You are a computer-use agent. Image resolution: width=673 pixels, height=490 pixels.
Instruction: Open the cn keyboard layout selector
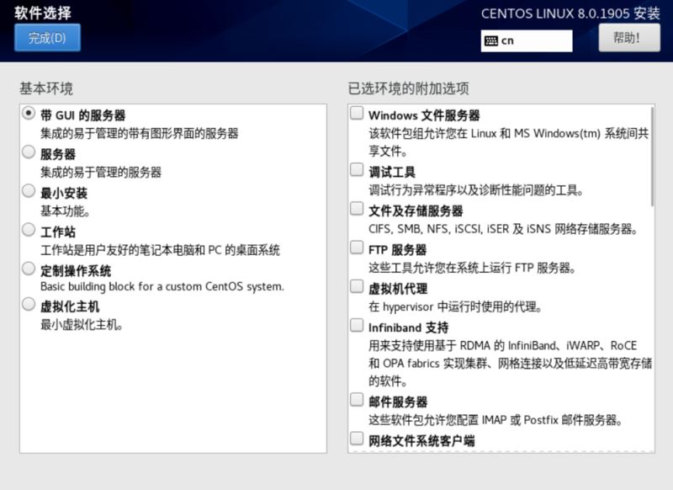point(526,40)
